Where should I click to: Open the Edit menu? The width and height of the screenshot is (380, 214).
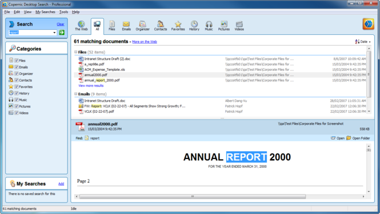[17, 11]
